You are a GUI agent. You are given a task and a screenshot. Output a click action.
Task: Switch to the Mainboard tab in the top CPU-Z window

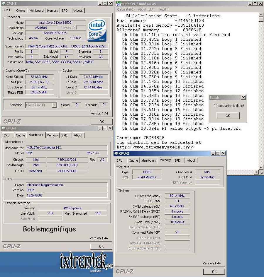coord(36,11)
